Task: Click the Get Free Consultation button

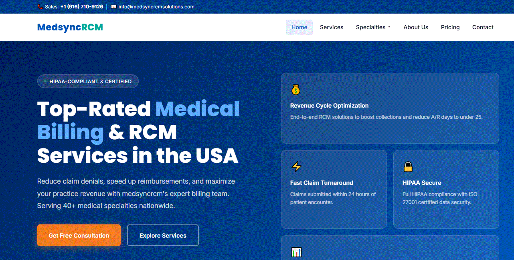Action: [x=79, y=235]
